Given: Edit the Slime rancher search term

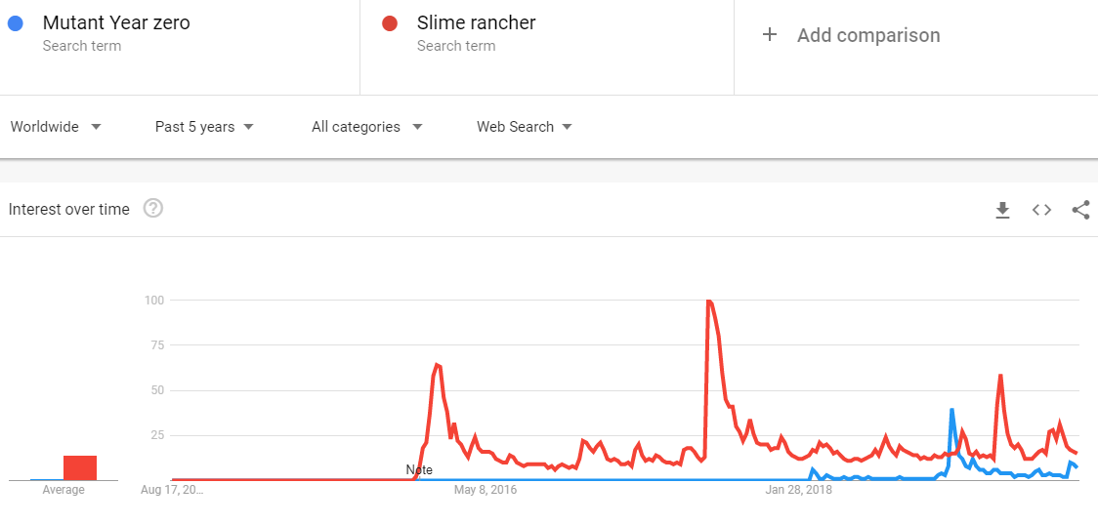Looking at the screenshot, I should [476, 23].
